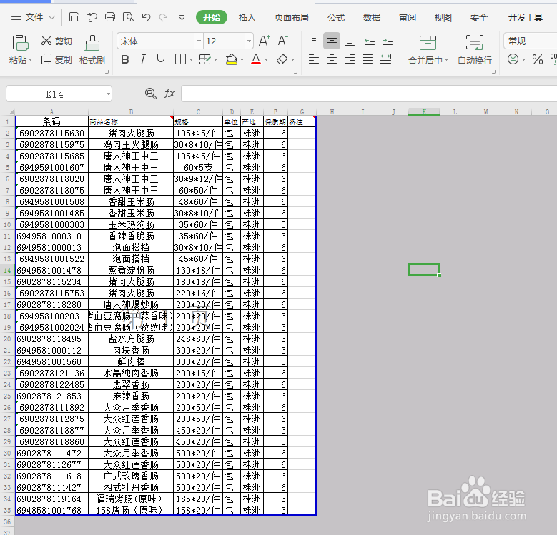Open the Name Box dropdown arrow

108,94
